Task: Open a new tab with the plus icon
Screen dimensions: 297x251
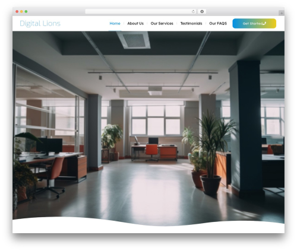Action: click(282, 13)
